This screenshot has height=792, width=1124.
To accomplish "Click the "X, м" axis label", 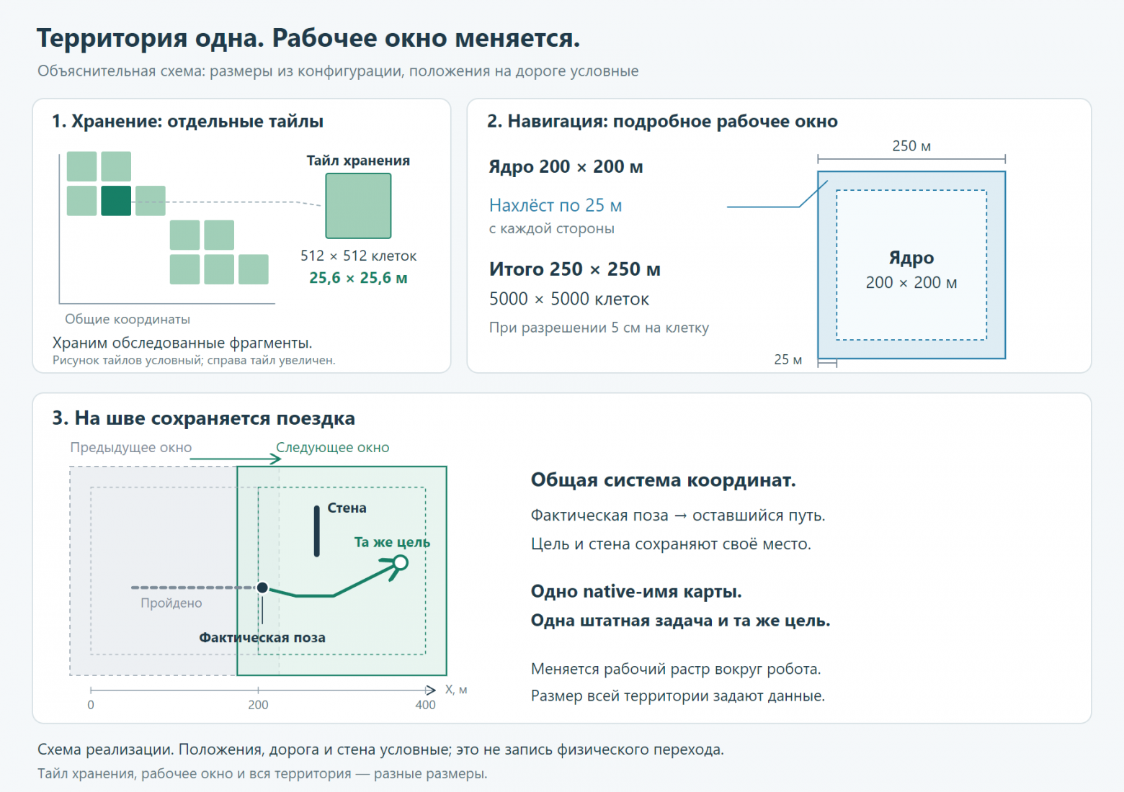I will pos(456,690).
